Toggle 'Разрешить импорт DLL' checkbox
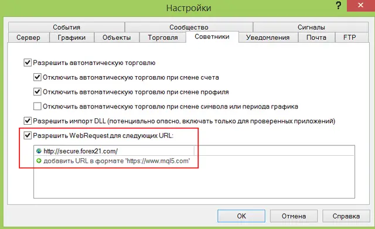Viewport: 375px width, 229px height. 28,121
